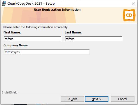Click the First Name label

tap(12, 32)
